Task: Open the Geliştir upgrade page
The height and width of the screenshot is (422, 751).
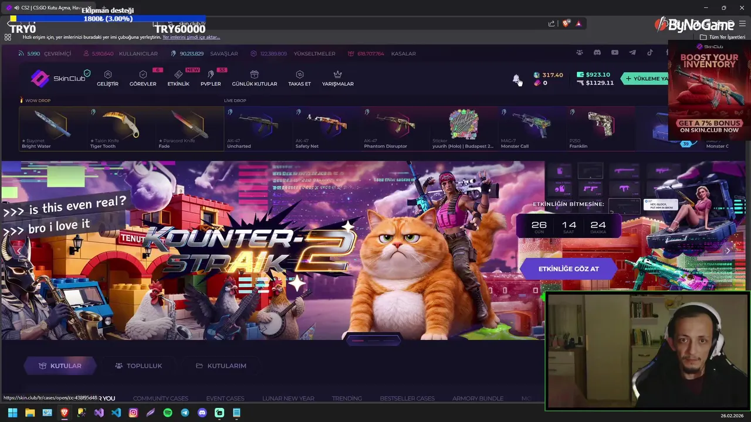Action: (107, 79)
